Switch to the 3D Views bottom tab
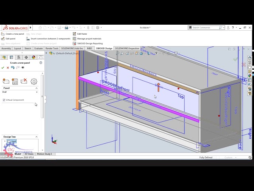Image resolution: width=254 pixels, height=191 pixels. click(29, 154)
